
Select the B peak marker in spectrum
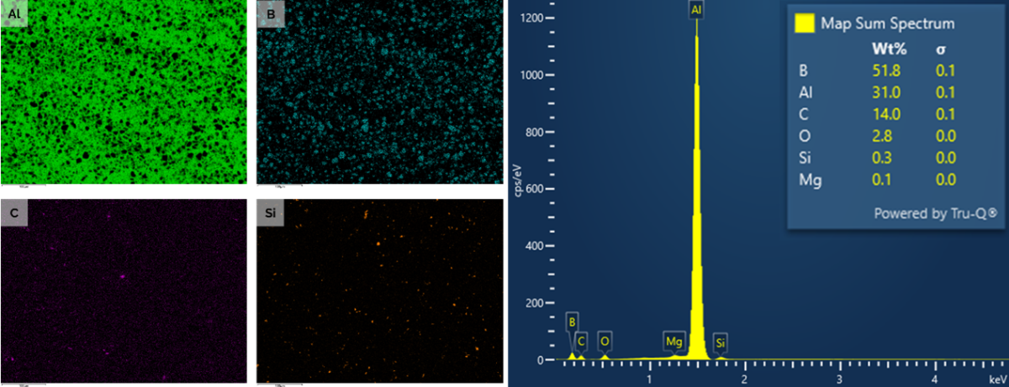pyautogui.click(x=572, y=322)
